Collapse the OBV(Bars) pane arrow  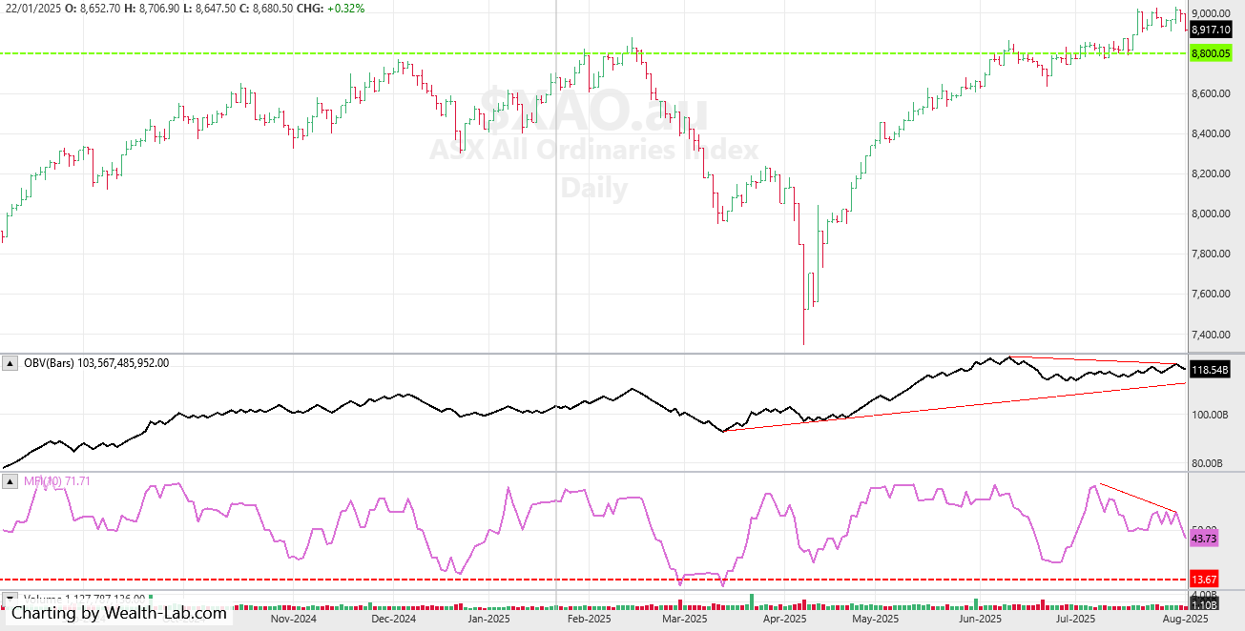11,363
